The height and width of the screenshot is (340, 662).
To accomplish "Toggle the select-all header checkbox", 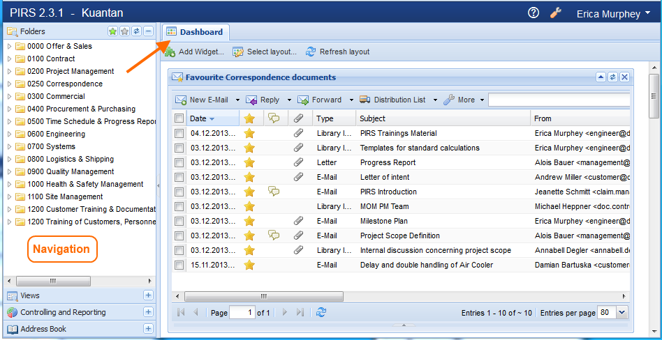I will tap(179, 118).
